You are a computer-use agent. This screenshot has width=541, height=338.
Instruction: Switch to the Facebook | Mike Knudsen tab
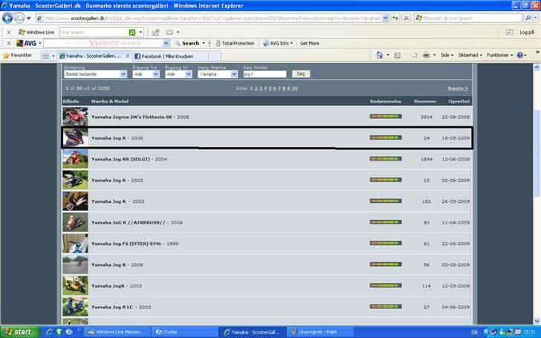click(171, 56)
